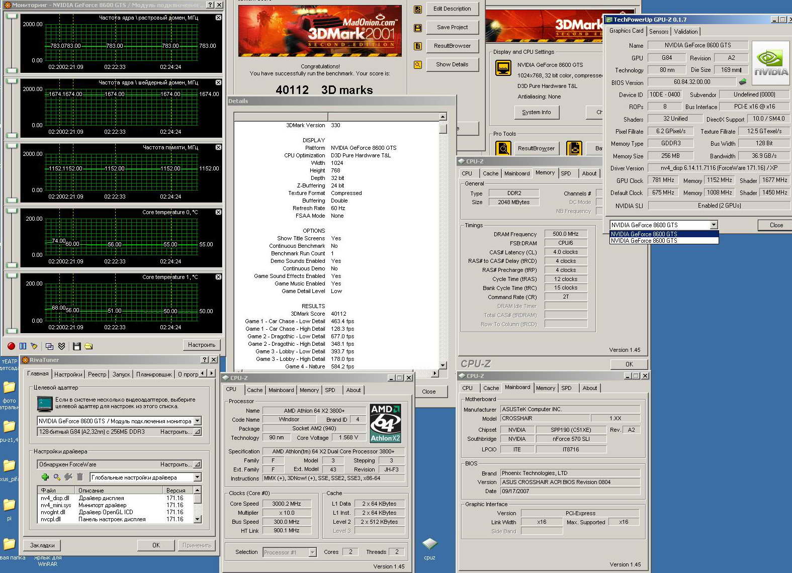The width and height of the screenshot is (792, 573).
Task: Close the Core temperature 0 graph
Action: coord(218,212)
